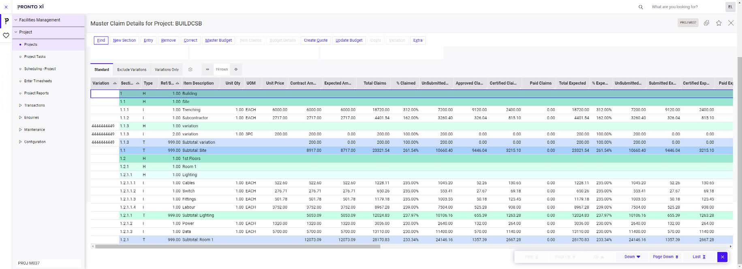Switch to the Exclude Variations tab
Image resolution: width=742 pixels, height=269 pixels.
pos(132,70)
